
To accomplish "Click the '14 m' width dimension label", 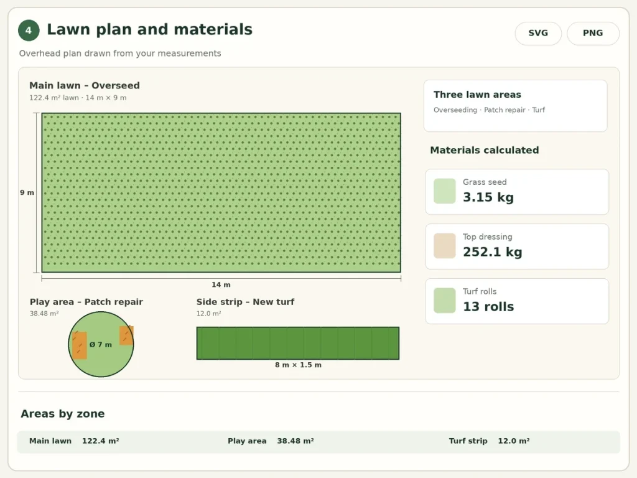I will pos(221,285).
